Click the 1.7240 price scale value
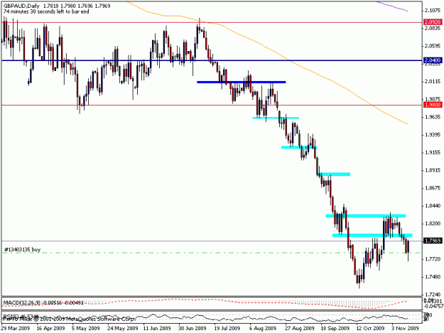The image size is (444, 333). (433, 295)
